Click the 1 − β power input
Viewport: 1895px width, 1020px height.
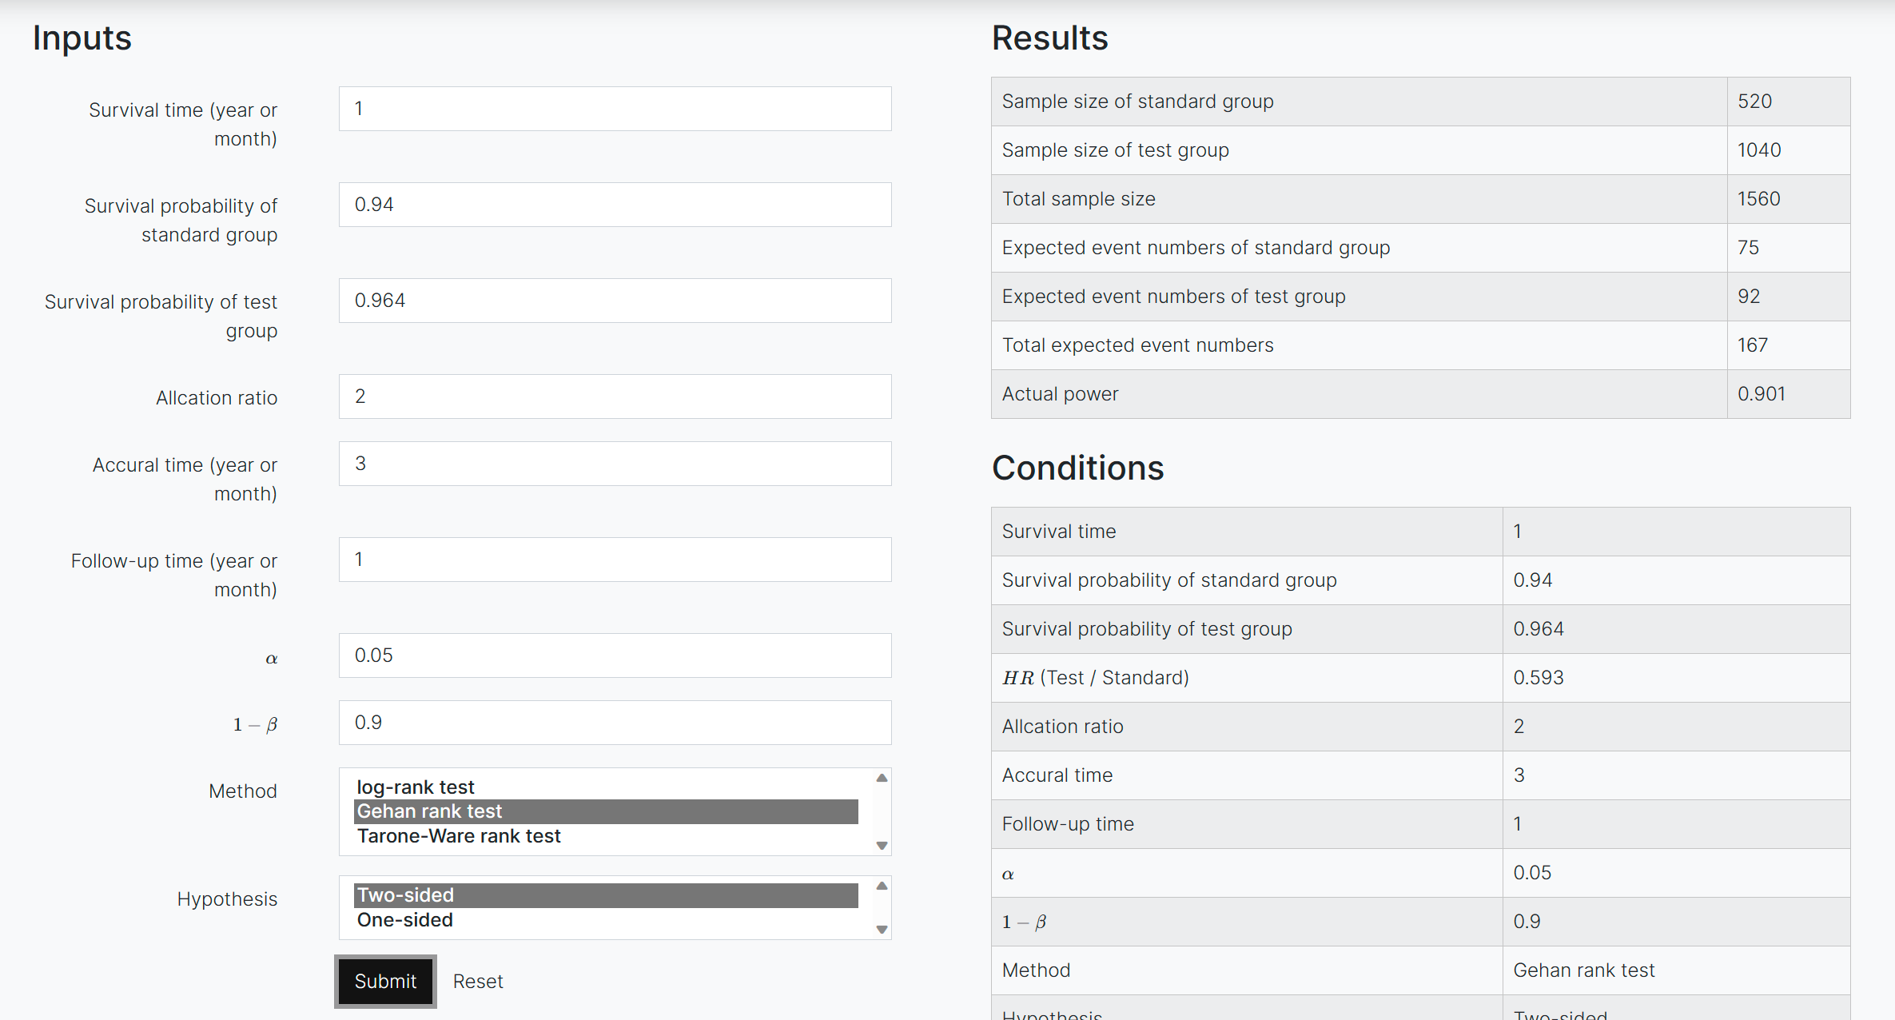click(615, 723)
